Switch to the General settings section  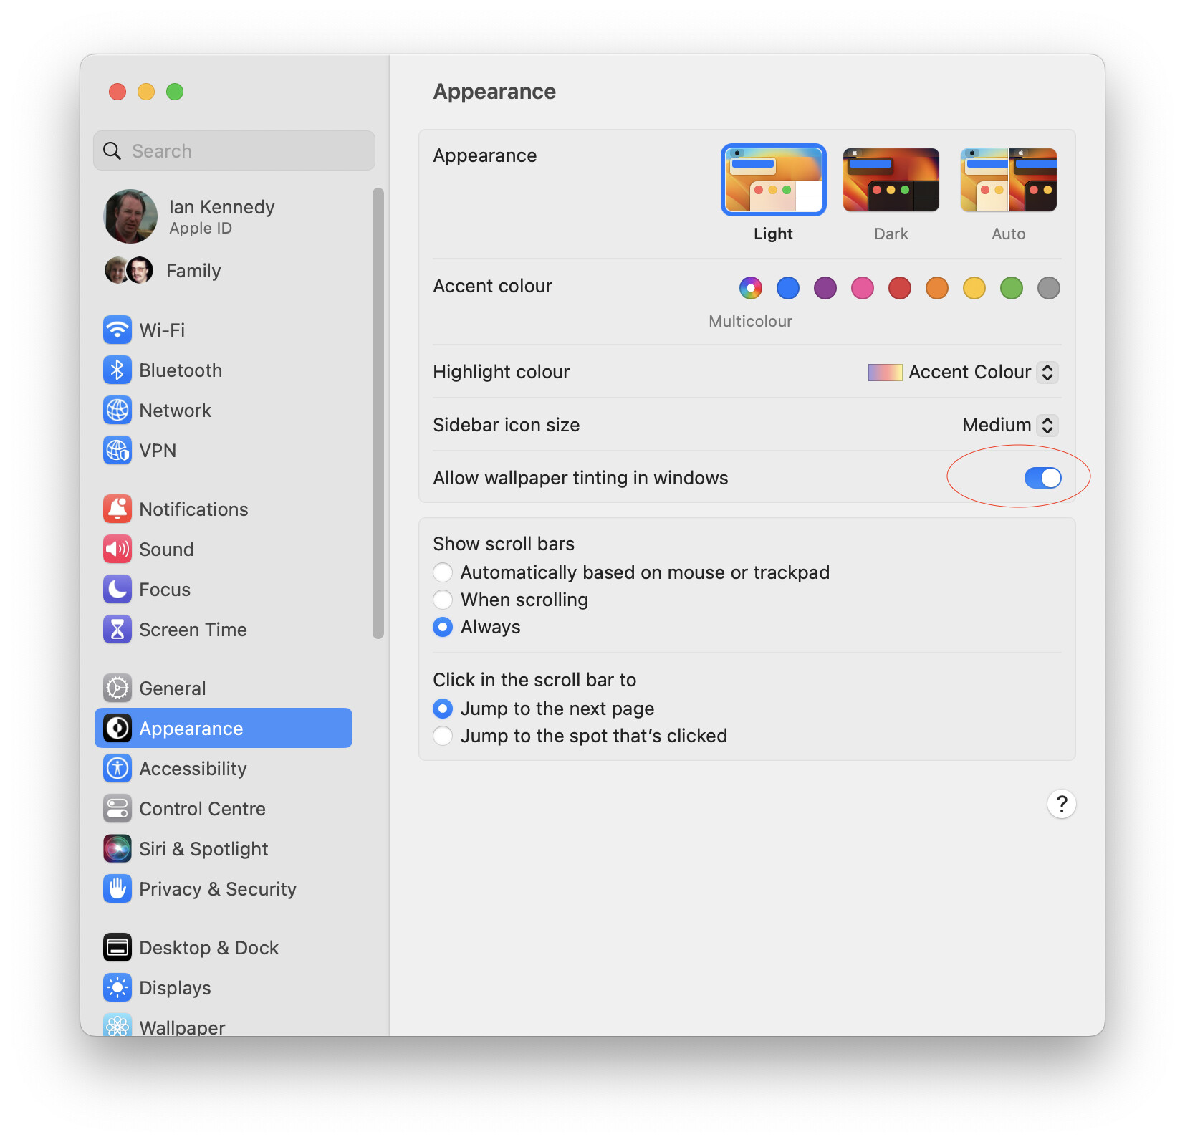tap(172, 688)
